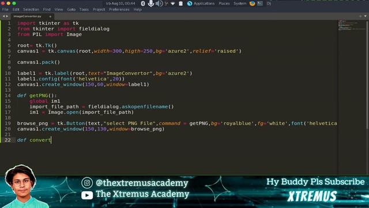Click on 'canvas1.pack()' in line 8
369x208 pixels.
coord(39,62)
